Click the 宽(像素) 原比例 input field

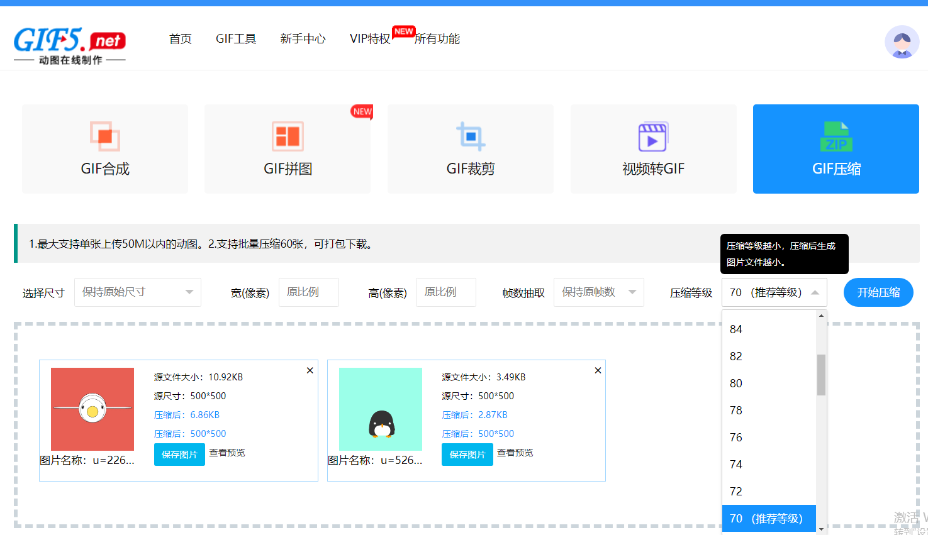click(x=309, y=292)
